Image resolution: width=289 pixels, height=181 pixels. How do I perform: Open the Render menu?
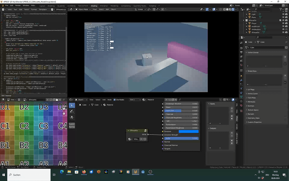click(18, 6)
